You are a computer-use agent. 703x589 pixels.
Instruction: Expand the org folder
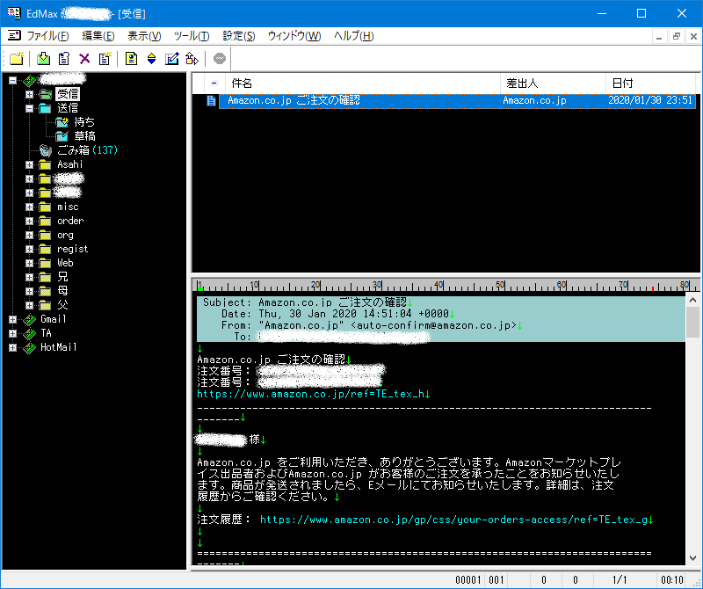29,235
